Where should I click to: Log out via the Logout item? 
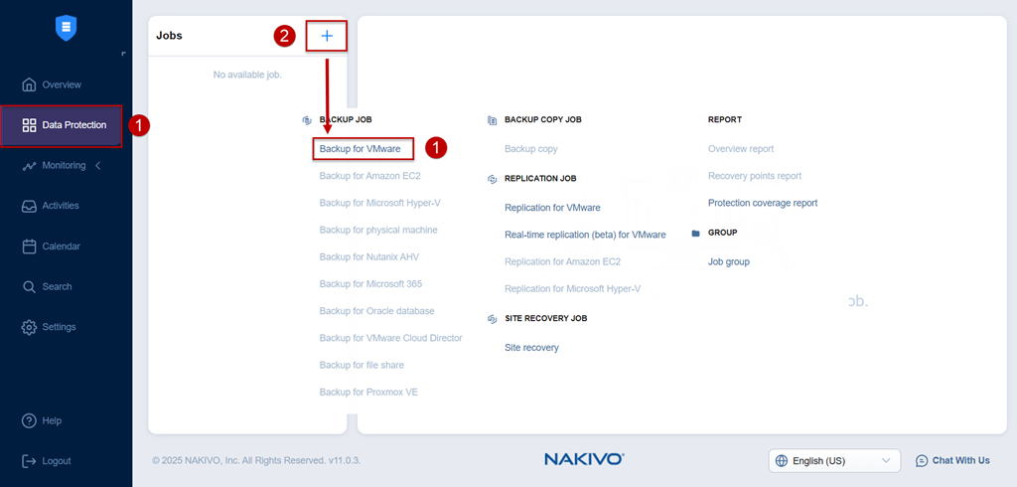[57, 461]
